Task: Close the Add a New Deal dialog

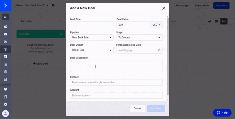Action: (164, 8)
